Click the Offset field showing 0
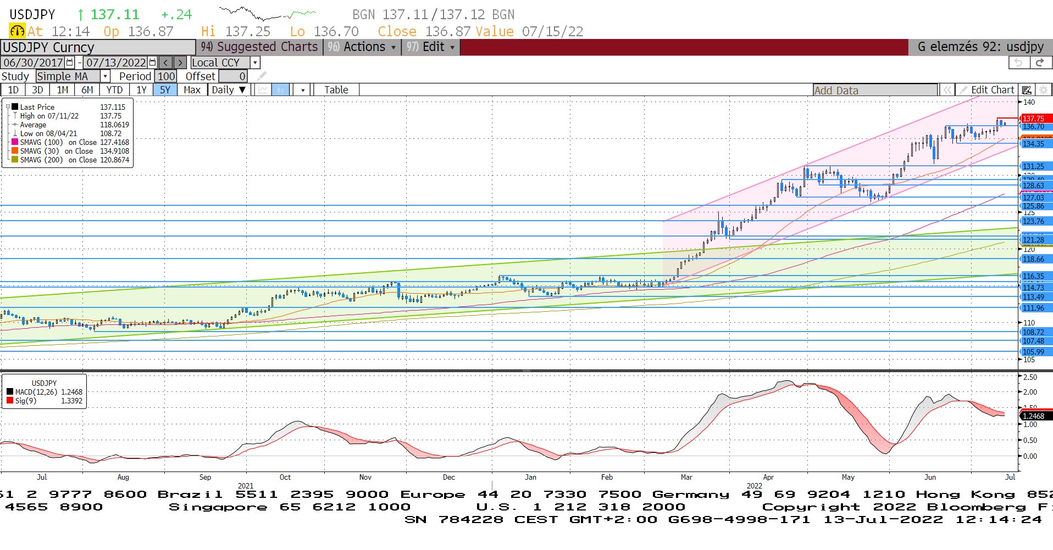The image size is (1053, 550). point(233,76)
